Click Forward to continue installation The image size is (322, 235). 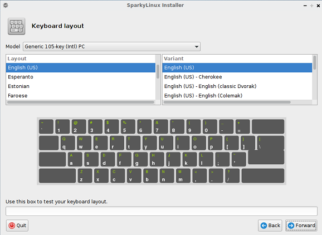click(301, 226)
